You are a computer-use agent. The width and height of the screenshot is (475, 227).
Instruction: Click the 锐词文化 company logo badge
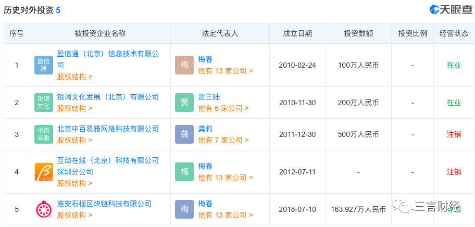[x=43, y=103]
